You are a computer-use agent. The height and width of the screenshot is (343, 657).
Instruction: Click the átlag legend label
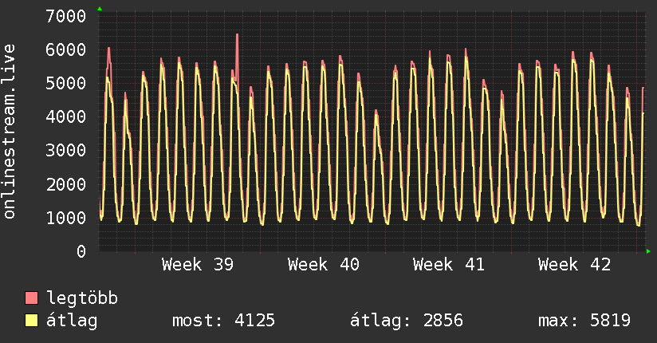pos(73,321)
